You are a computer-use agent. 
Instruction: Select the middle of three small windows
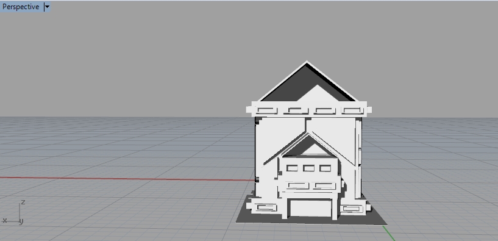tap(308, 168)
